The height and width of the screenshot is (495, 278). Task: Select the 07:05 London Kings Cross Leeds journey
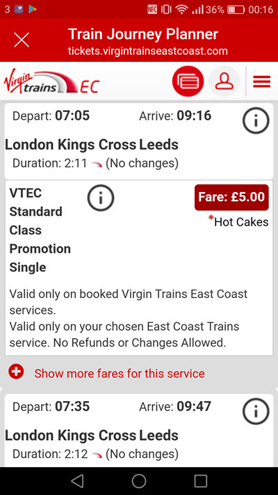pyautogui.click(x=139, y=141)
